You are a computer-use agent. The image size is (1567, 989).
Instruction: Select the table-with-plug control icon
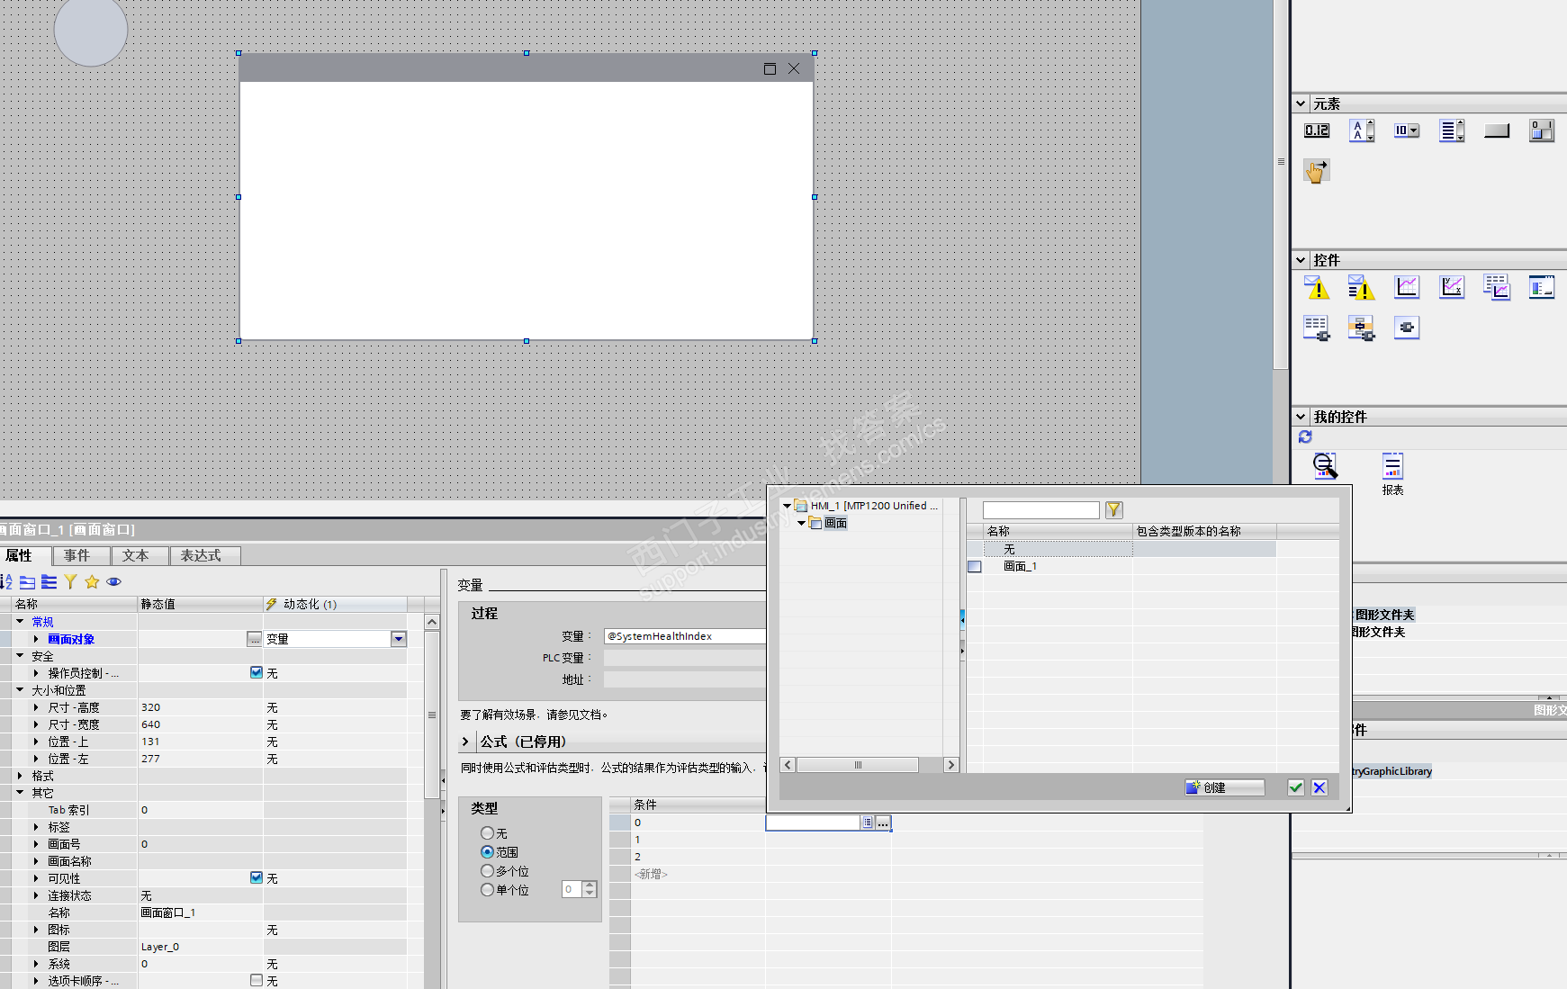click(x=1317, y=328)
